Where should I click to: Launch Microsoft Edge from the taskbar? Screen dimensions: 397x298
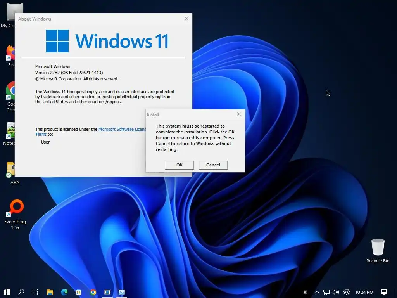point(64,292)
